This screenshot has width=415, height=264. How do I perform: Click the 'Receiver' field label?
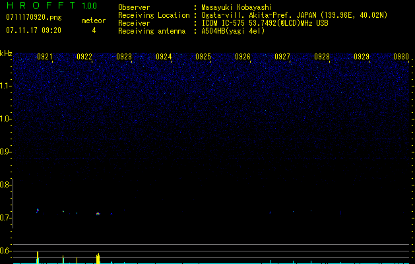click(x=134, y=23)
